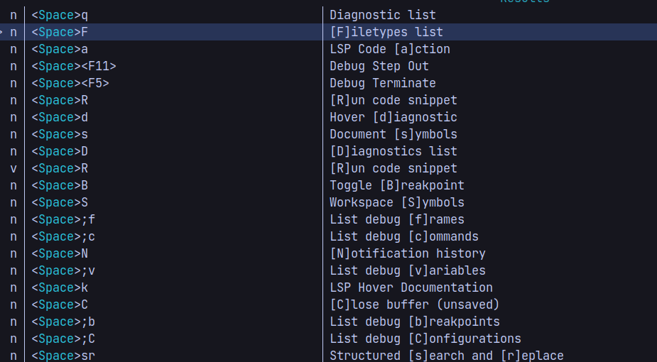Pick List debug [C]onfigurations entry
The image size is (657, 362).
328,339
